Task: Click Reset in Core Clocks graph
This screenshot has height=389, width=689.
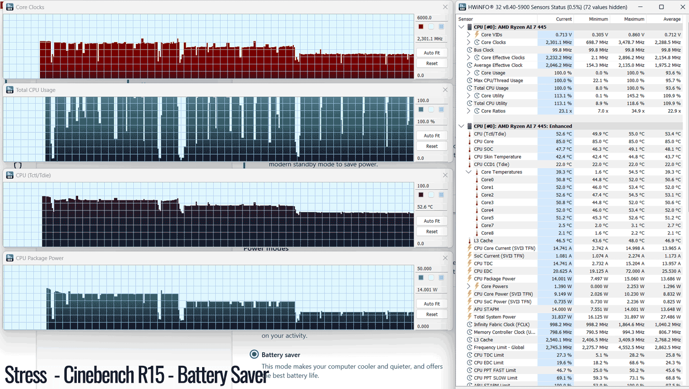Action: [x=432, y=63]
